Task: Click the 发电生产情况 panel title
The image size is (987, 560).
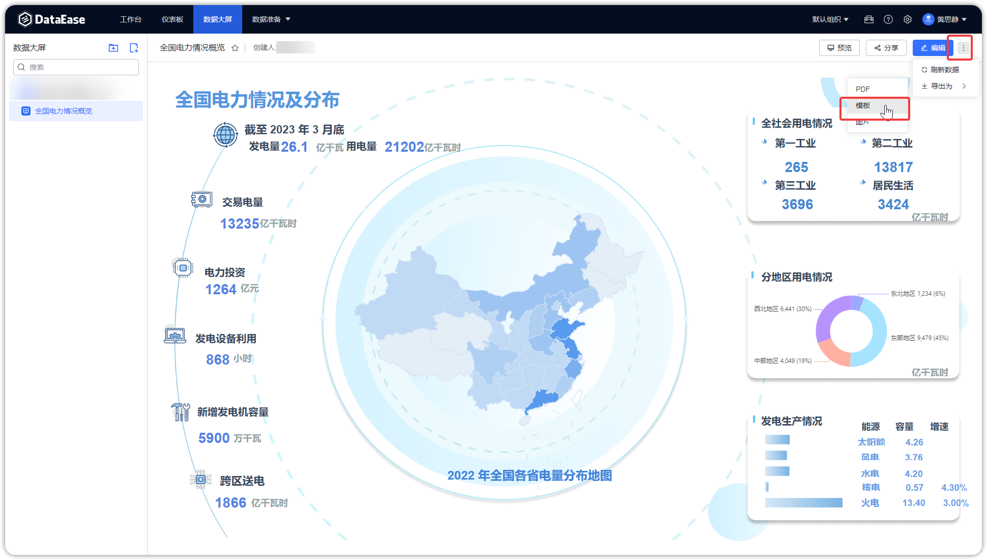Action: click(x=792, y=421)
